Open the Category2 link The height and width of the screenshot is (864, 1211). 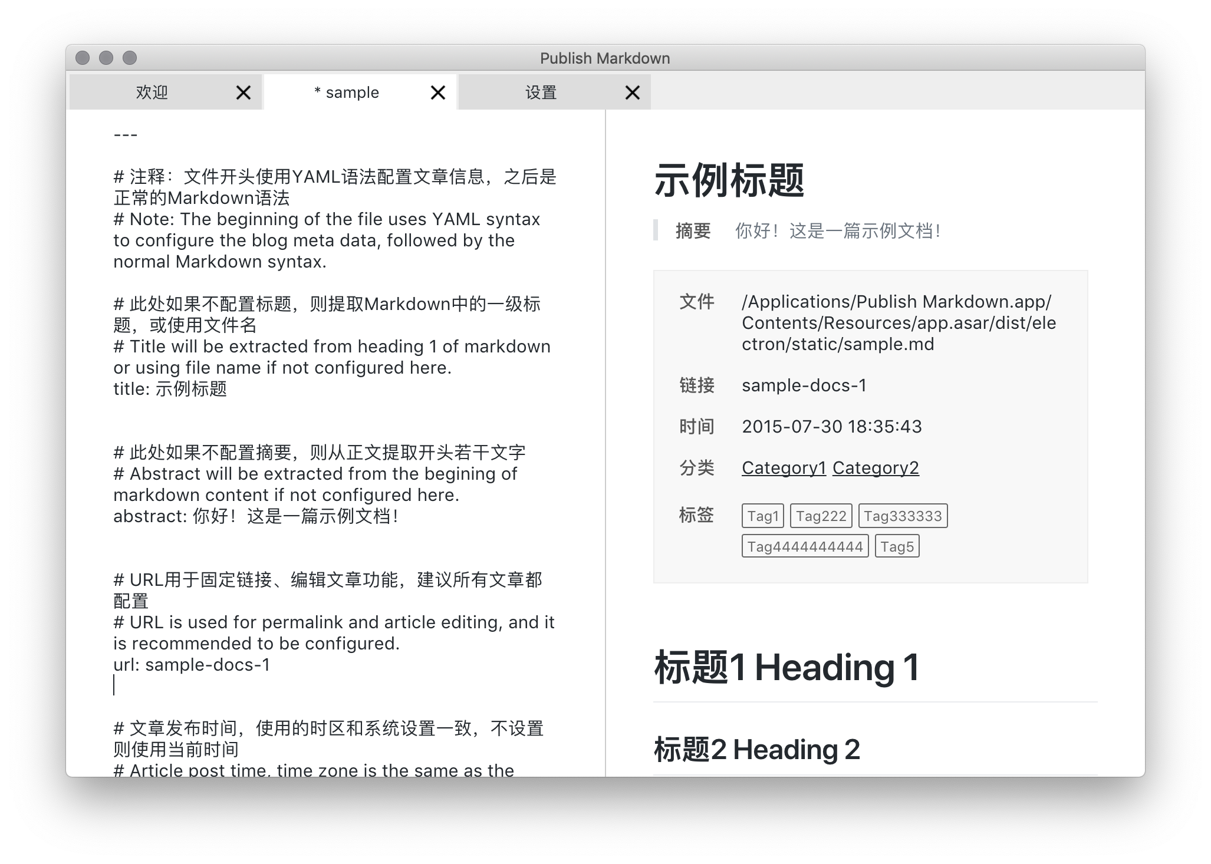click(x=876, y=468)
